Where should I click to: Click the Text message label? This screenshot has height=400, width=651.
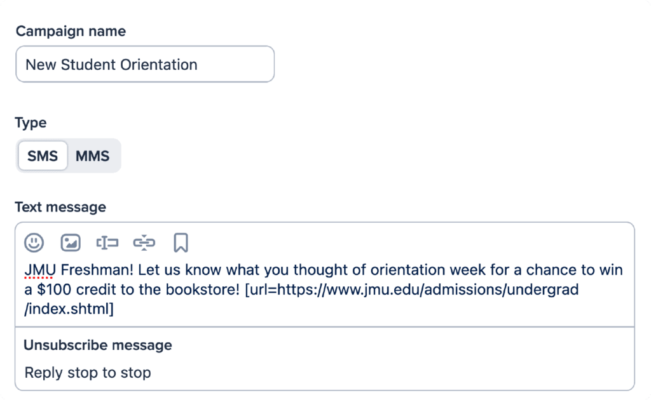tap(60, 206)
